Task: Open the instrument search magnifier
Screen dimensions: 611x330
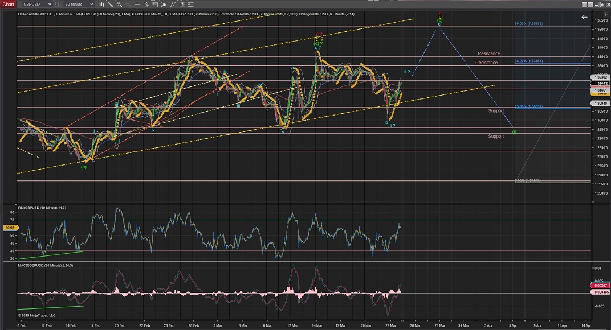Action: (57, 5)
